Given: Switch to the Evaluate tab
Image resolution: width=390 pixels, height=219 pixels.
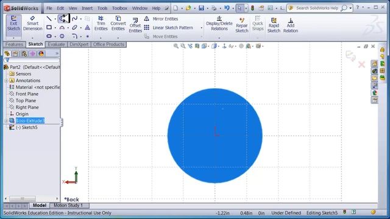Looking at the screenshot, I should click(56, 44).
